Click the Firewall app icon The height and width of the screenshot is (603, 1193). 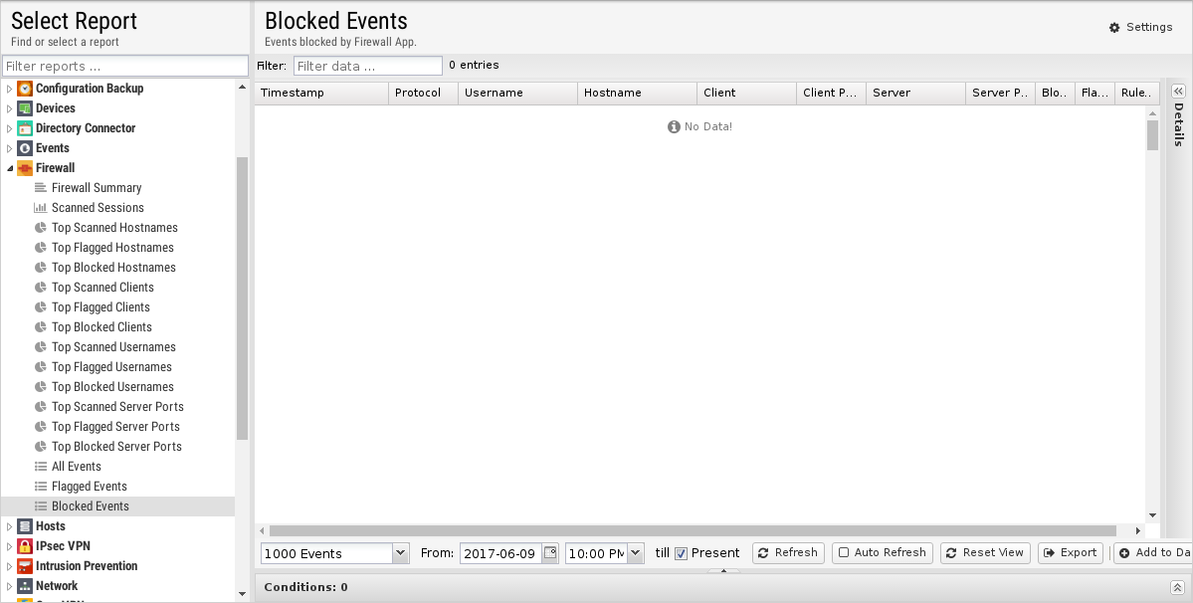pyautogui.click(x=25, y=168)
